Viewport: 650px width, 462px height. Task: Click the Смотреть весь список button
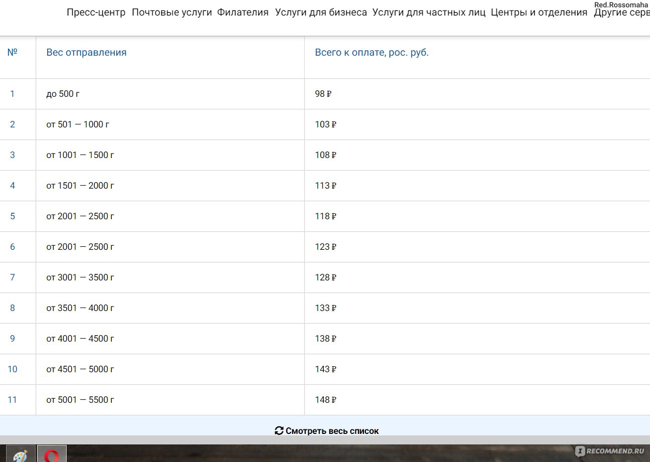pyautogui.click(x=327, y=431)
